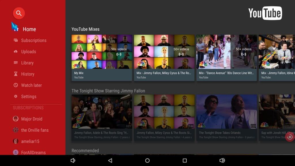Select the Home menu item
The height and width of the screenshot is (166, 295).
click(29, 29)
